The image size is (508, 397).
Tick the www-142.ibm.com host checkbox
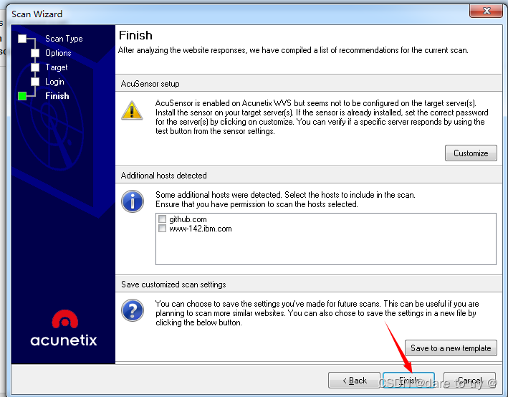(x=163, y=229)
